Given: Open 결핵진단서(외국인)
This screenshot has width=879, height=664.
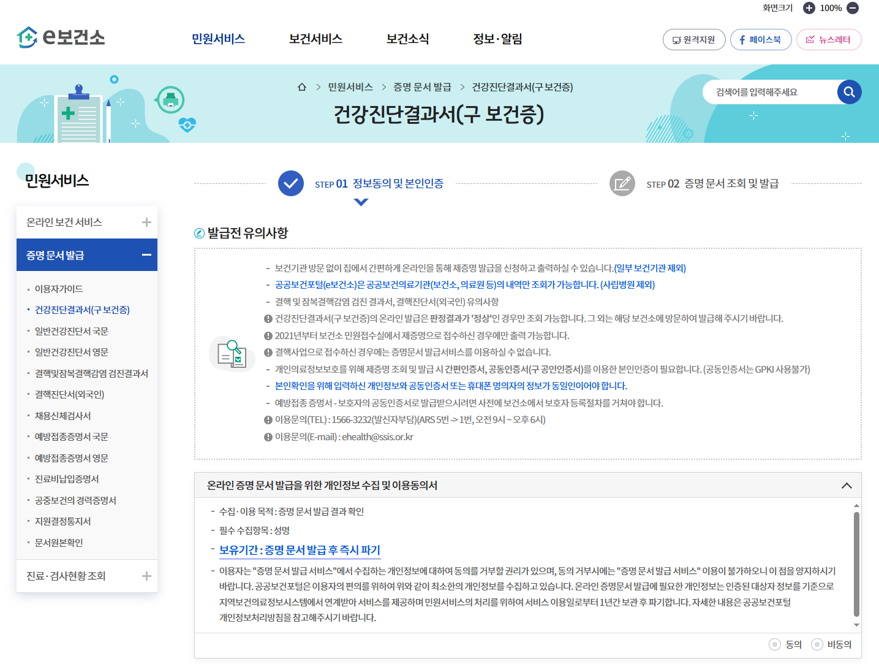Looking at the screenshot, I should point(69,394).
